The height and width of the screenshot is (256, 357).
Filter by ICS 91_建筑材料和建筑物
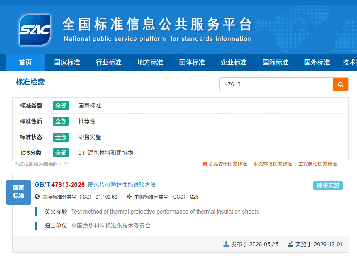click(106, 153)
